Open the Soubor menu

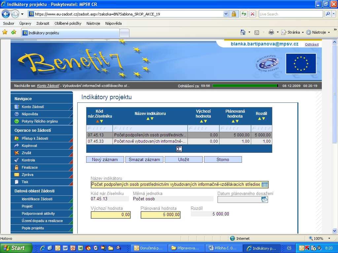[x=9, y=23]
